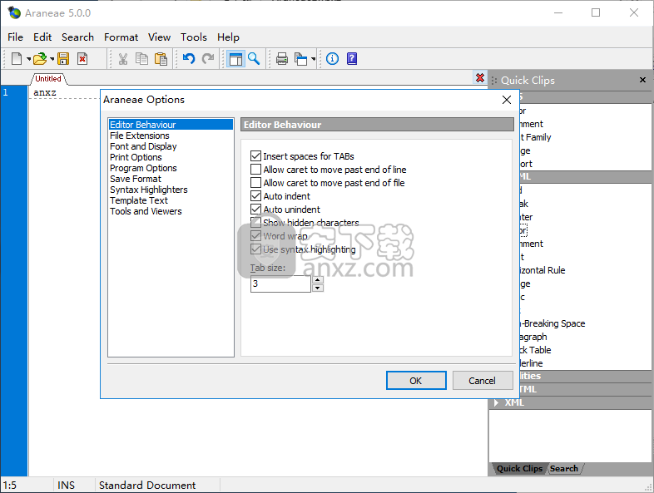The image size is (654, 493).
Task: Select the Untitled document tab
Action: coord(48,79)
